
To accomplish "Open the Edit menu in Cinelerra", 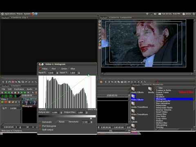I will (x=9, y=89).
